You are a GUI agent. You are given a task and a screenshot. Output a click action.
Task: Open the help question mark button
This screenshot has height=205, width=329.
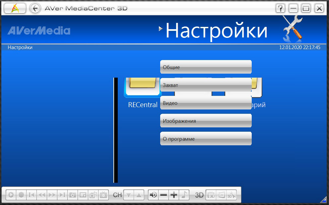click(280, 8)
